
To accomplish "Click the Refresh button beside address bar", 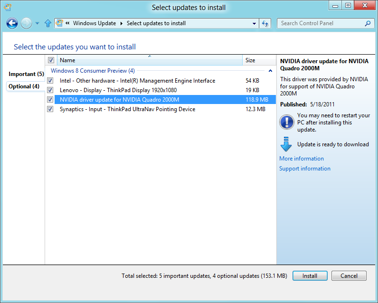I will click(265, 23).
